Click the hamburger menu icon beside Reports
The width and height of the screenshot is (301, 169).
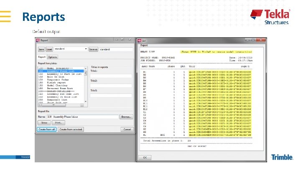tap(5, 17)
